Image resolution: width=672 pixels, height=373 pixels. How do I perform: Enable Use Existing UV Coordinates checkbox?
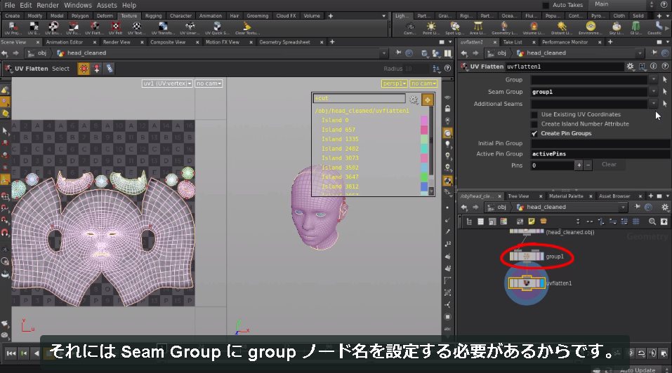(x=534, y=115)
